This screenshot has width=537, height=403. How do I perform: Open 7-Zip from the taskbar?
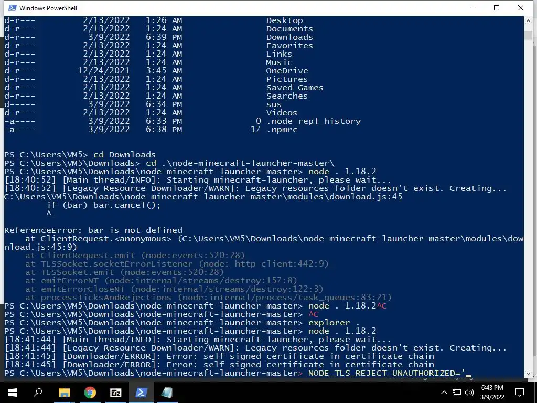[115, 393]
